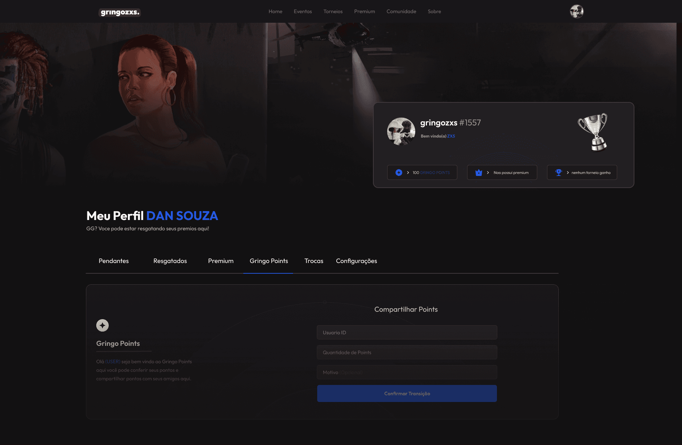The height and width of the screenshot is (445, 682).
Task: Open the Resgatados tab
Action: pos(170,261)
